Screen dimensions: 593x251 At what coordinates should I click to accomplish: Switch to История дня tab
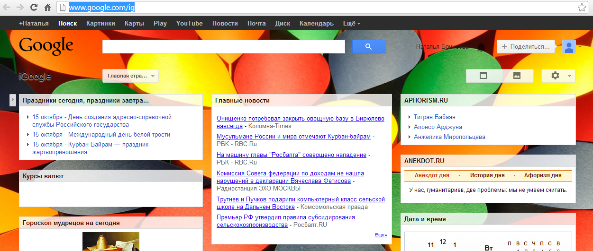click(x=487, y=175)
